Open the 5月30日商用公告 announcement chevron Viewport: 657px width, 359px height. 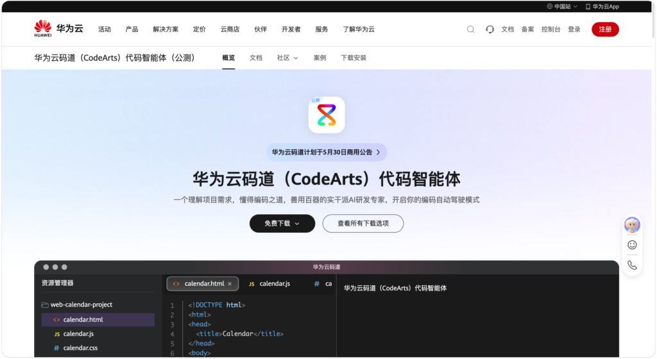tap(379, 153)
